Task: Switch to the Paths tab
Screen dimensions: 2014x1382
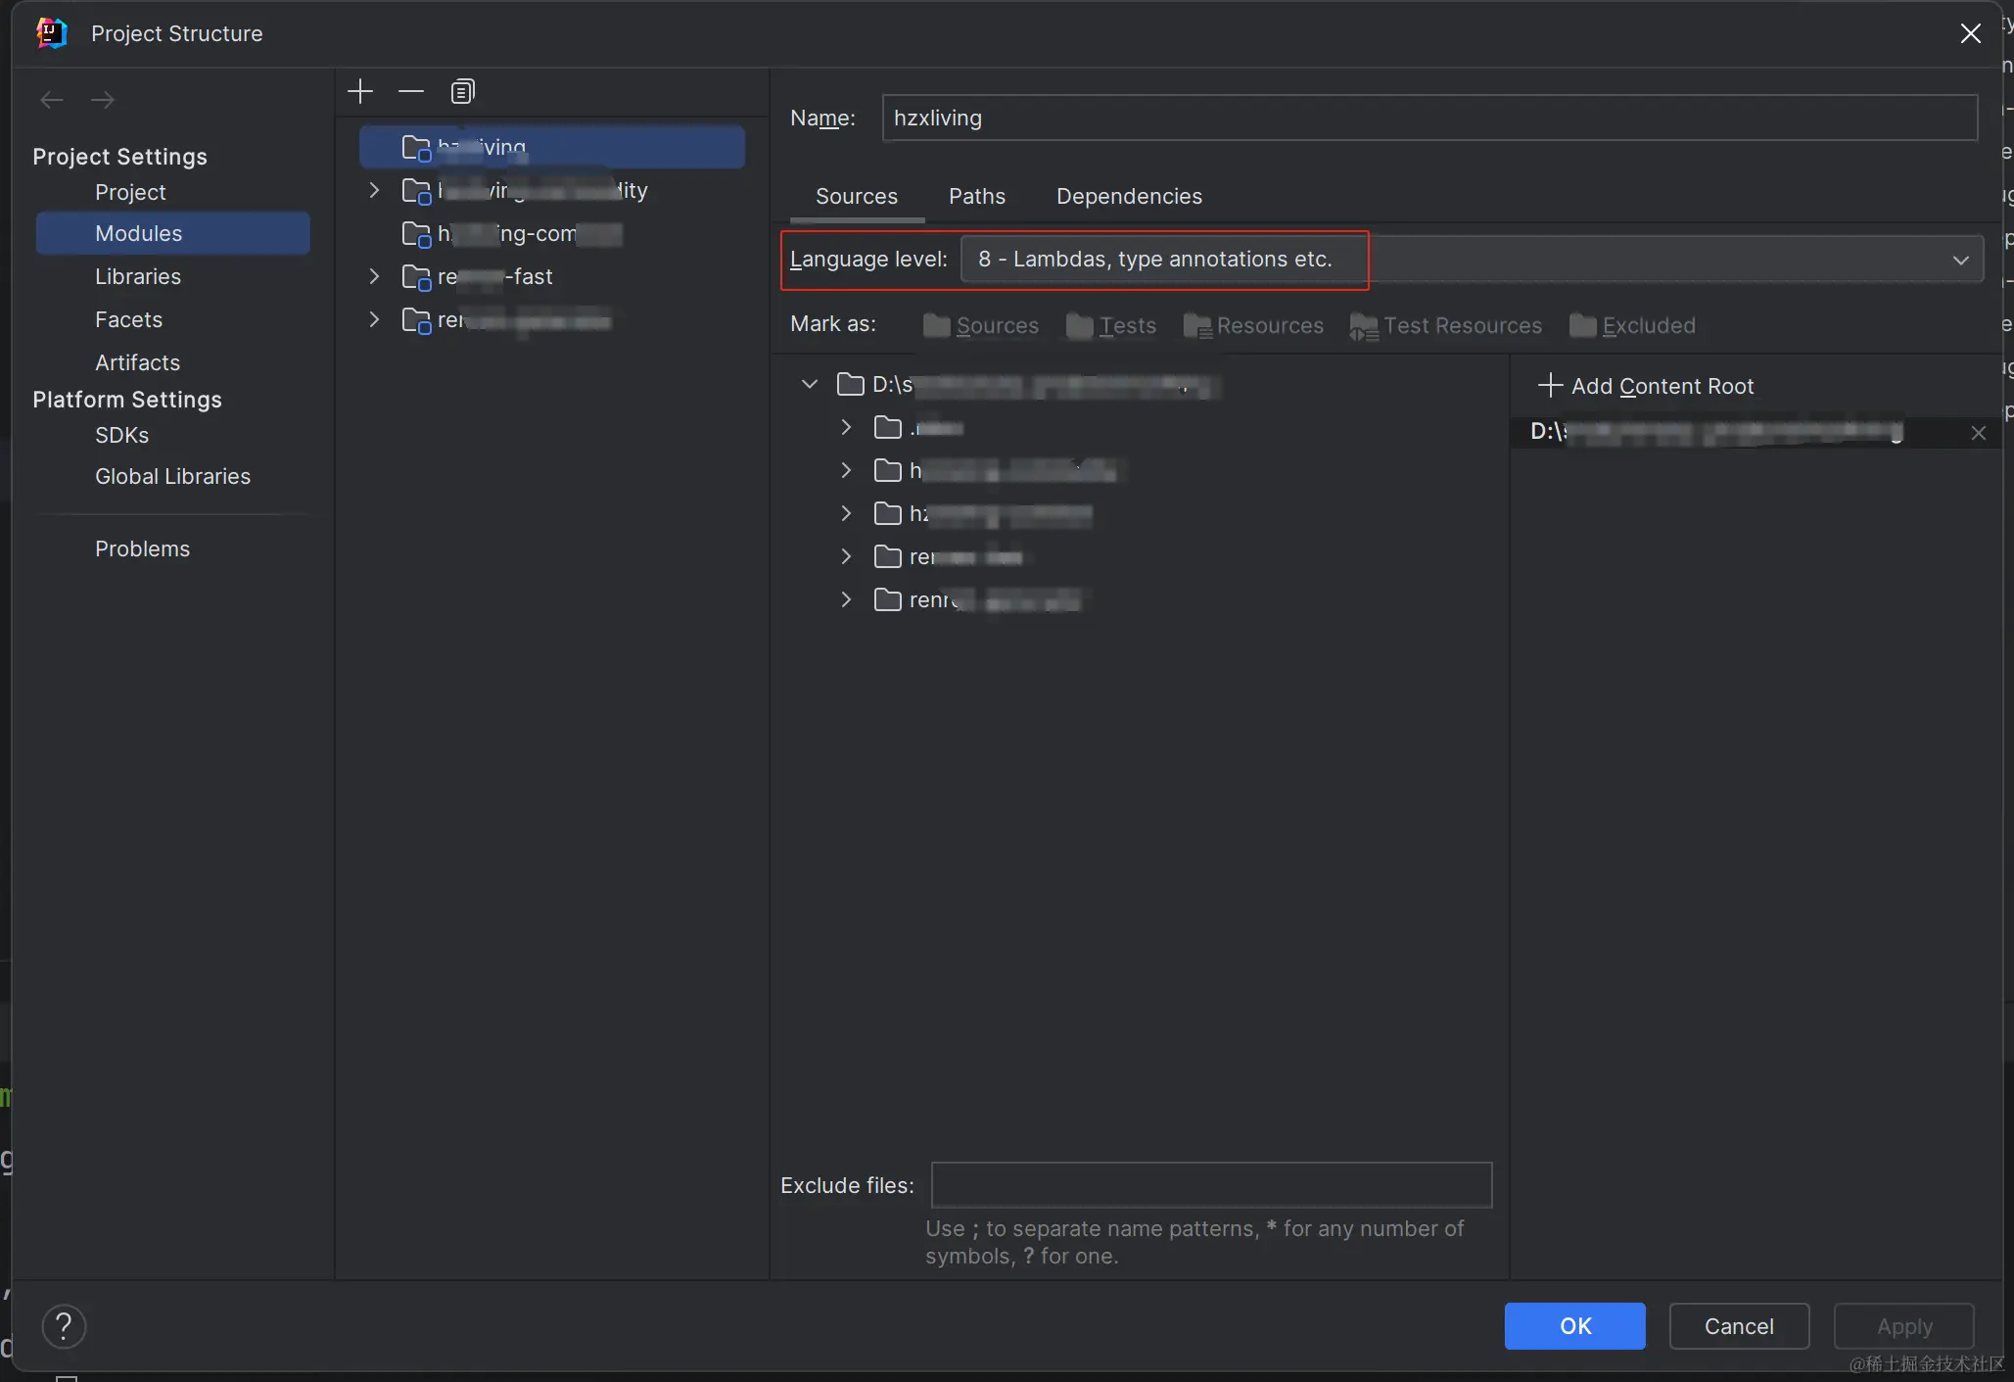Action: [976, 196]
